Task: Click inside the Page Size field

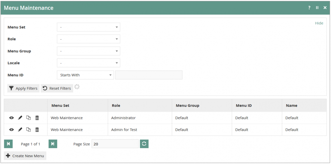Action: click(115, 144)
